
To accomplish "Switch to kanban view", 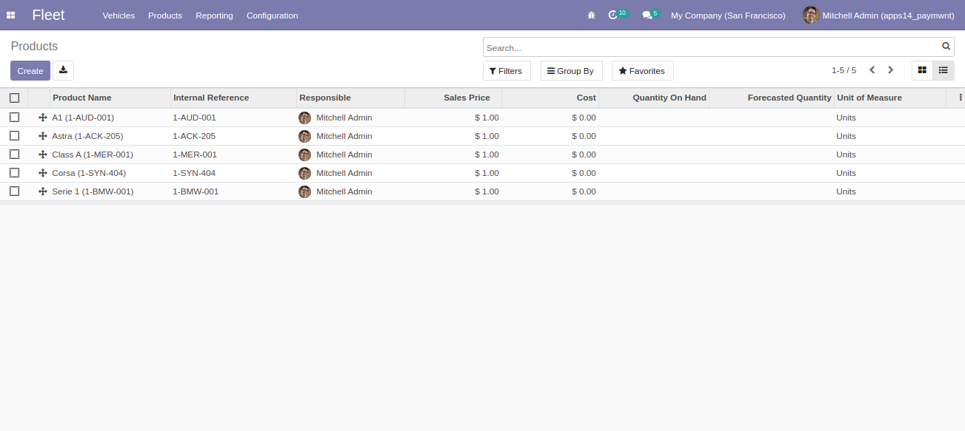I will tap(922, 70).
